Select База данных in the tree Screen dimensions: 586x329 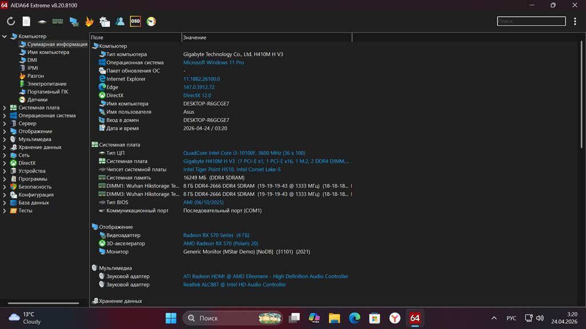34,203
